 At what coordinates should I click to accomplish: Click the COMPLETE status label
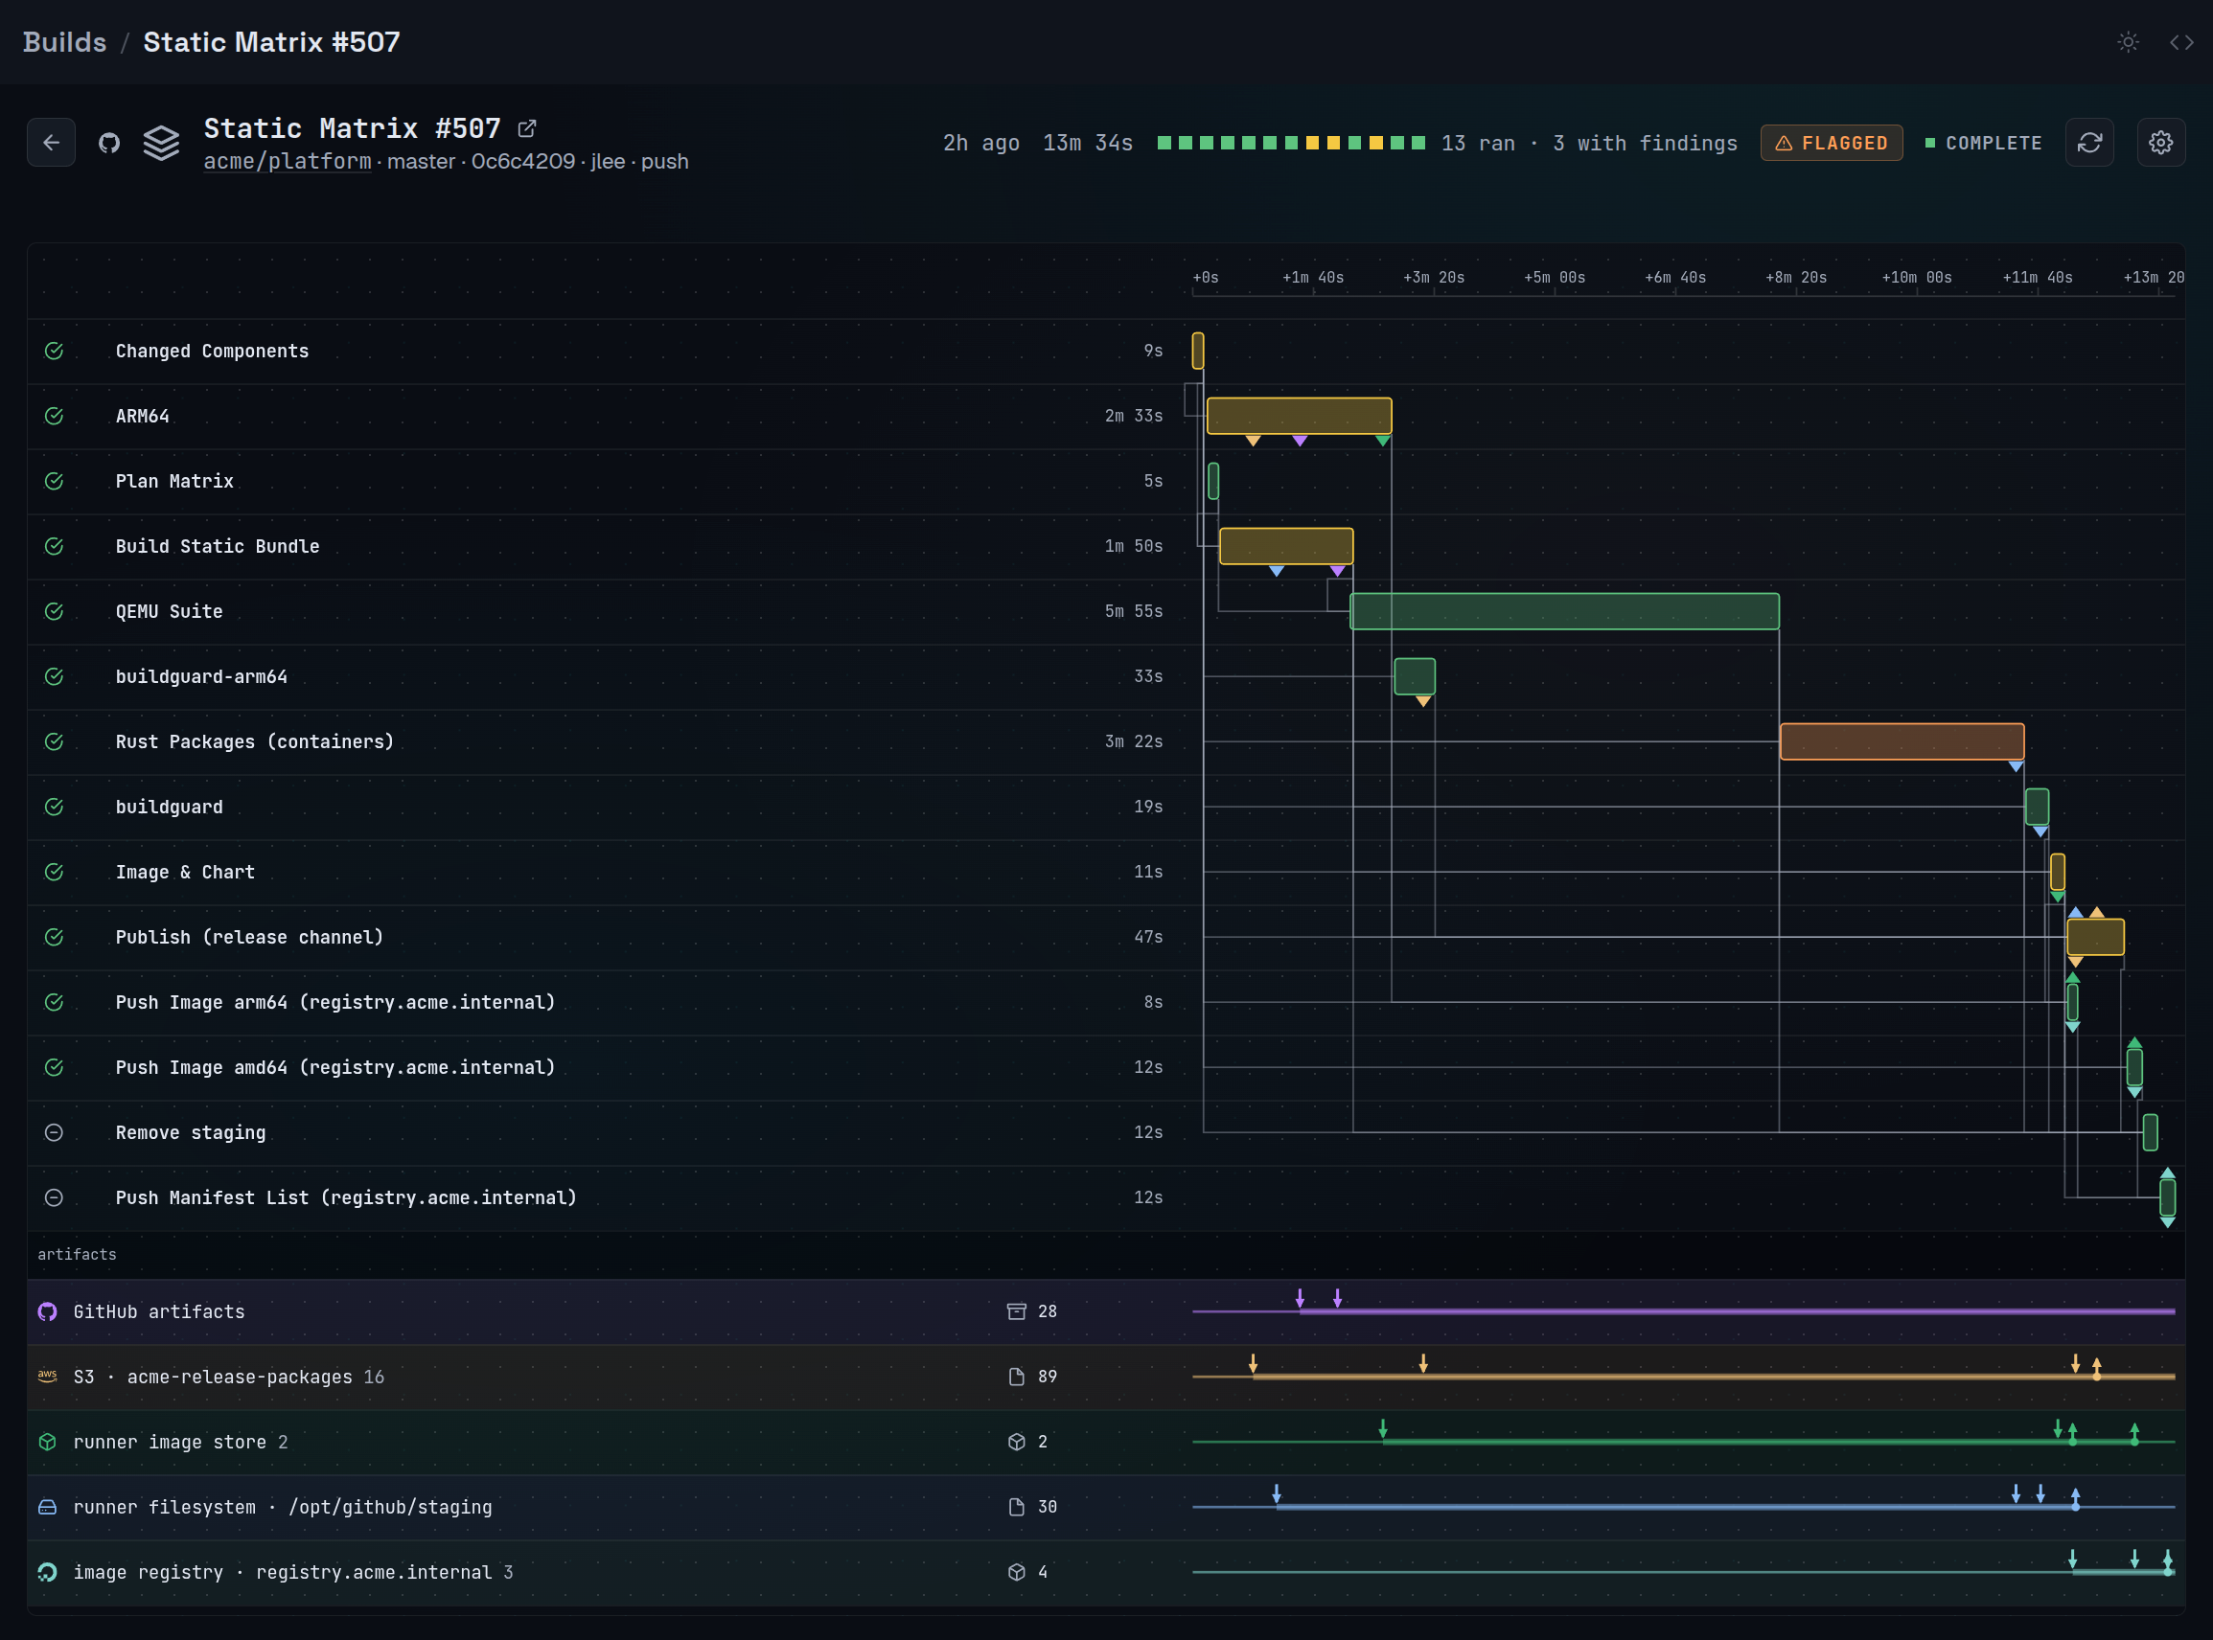pos(1984,143)
